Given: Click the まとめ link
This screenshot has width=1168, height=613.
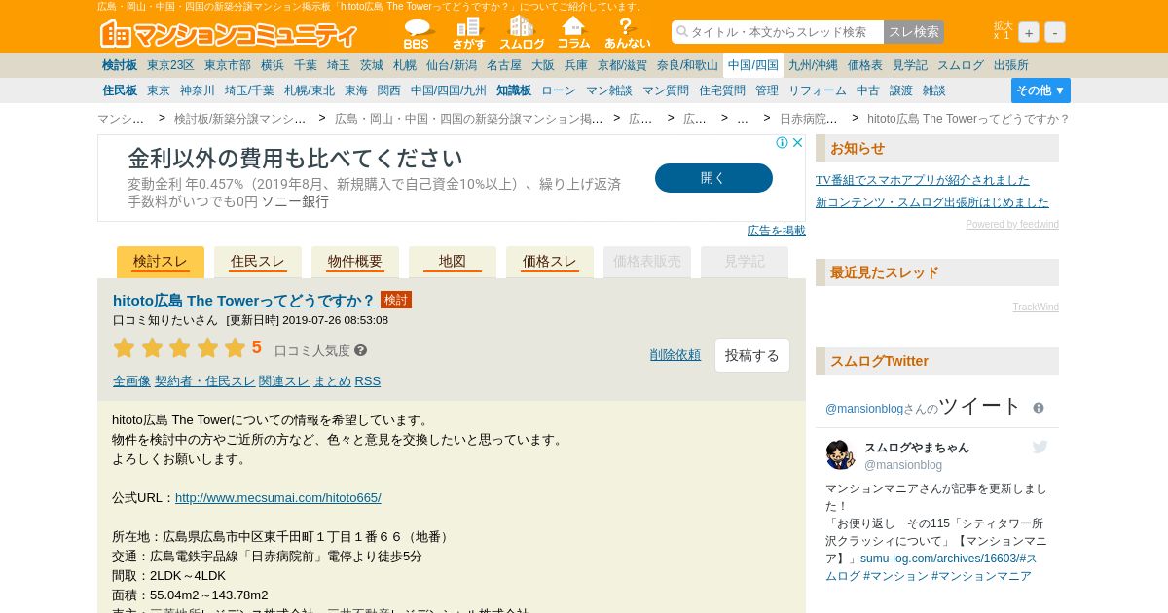Looking at the screenshot, I should click(x=332, y=381).
